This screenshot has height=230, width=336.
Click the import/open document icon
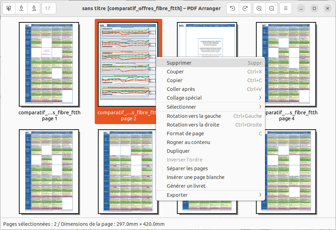coord(9,8)
